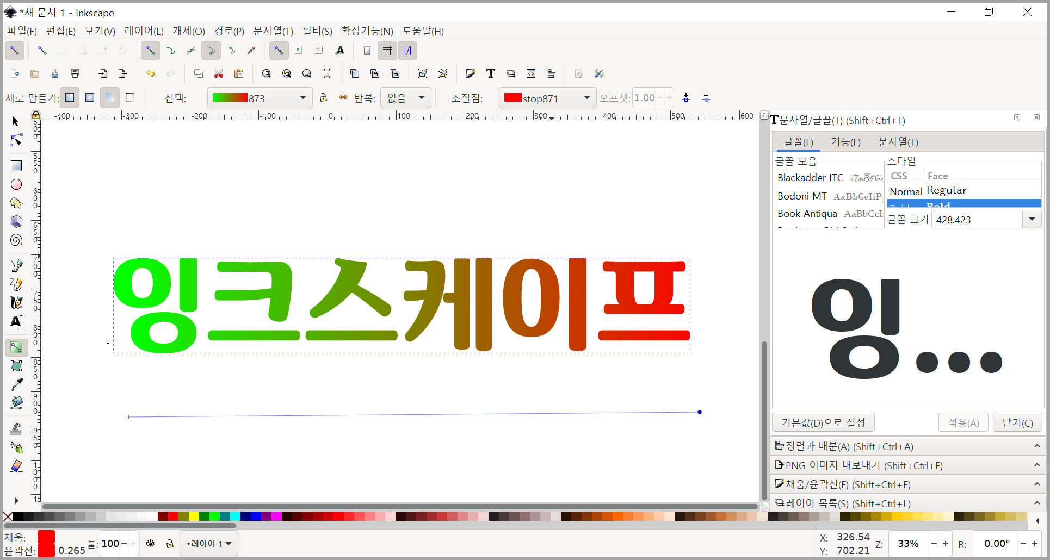The width and height of the screenshot is (1050, 560).
Task: Open the 파일(F) menu
Action: (x=22, y=31)
